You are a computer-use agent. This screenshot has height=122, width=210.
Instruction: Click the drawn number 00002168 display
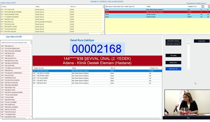(x=97, y=49)
